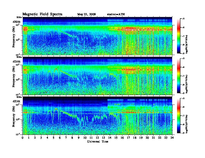This screenshot has height=158, width=205.
Task: Click the color bar beside the dZ/dt panel
Action: click(178, 116)
